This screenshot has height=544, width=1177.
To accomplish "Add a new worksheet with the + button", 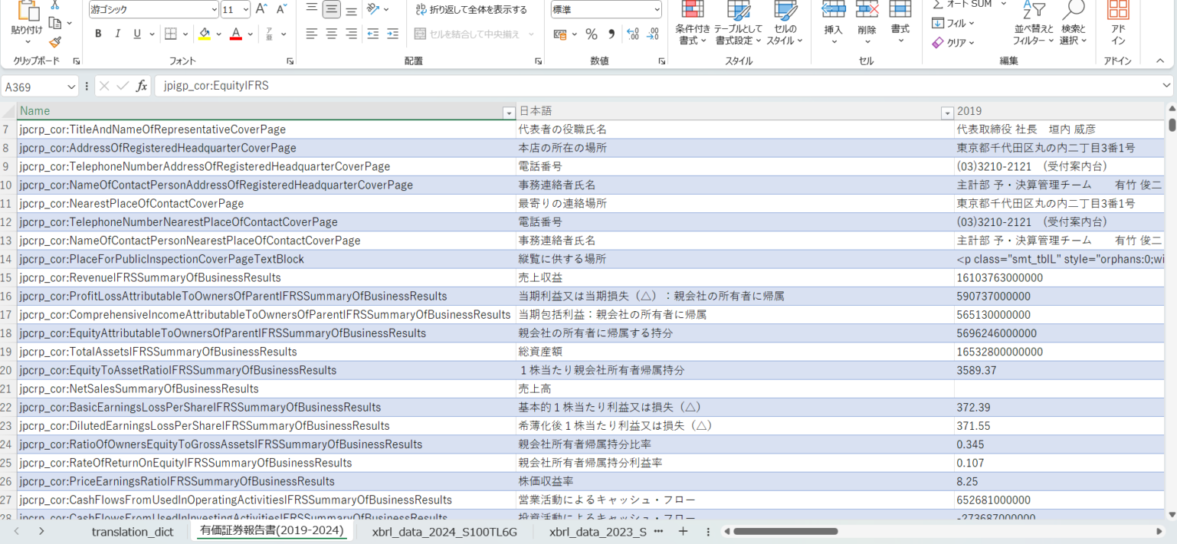I will click(683, 531).
